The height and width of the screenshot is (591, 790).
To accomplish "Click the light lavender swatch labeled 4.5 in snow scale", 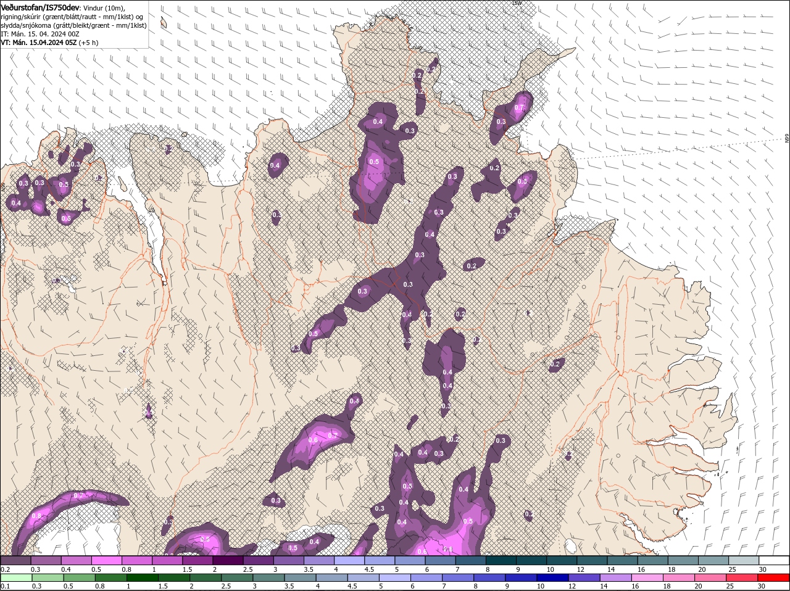I will [380, 560].
